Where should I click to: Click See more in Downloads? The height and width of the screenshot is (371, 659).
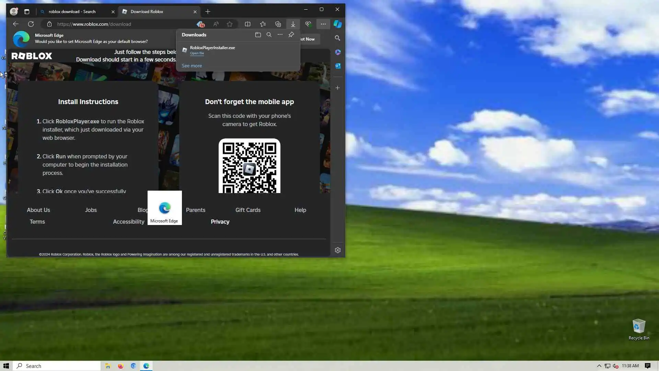(x=192, y=66)
